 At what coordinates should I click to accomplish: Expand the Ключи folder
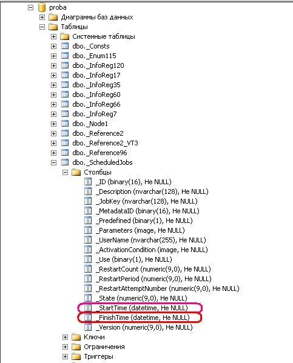[x=65, y=337]
